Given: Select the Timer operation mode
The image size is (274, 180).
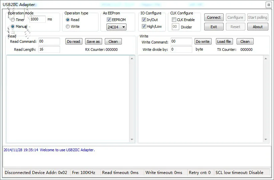Looking at the screenshot, I should pyautogui.click(x=13, y=20).
